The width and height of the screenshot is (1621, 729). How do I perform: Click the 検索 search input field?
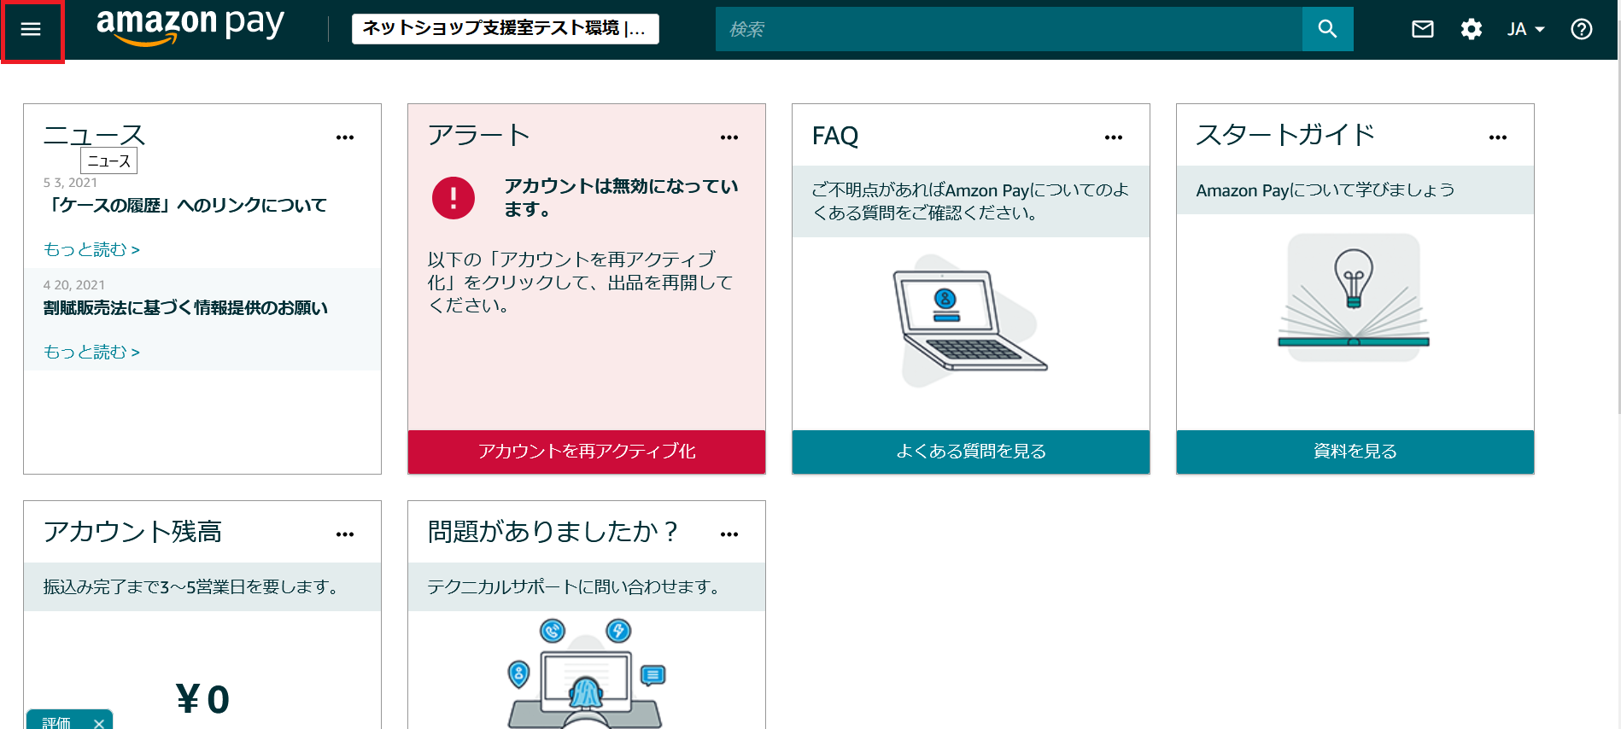tap(1009, 29)
